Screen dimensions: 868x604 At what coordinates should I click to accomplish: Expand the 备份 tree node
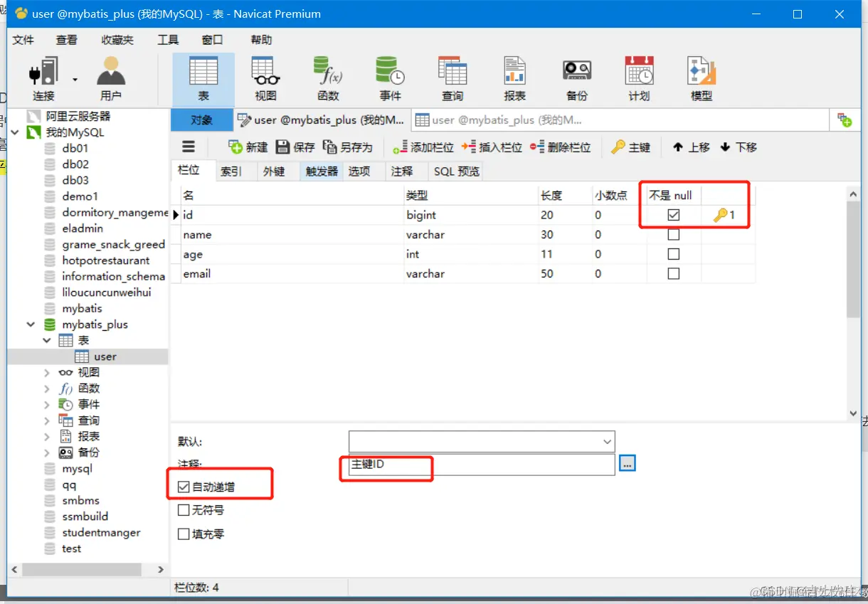[47, 452]
